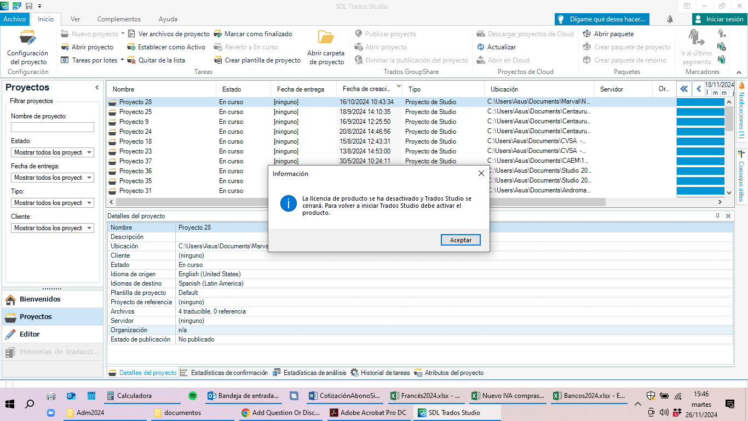Collapse the Proyectos side panel arrow
The width and height of the screenshot is (748, 421).
tap(97, 88)
